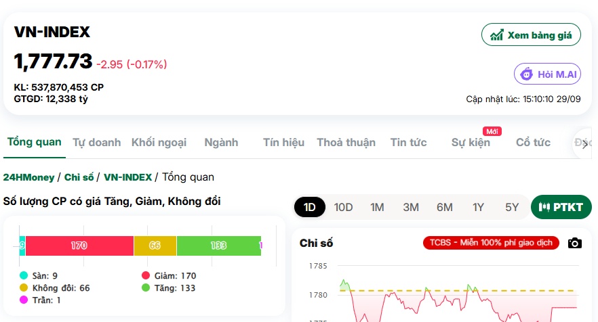Click the camera screenshot icon on chart
The height and width of the screenshot is (322, 598).
575,244
